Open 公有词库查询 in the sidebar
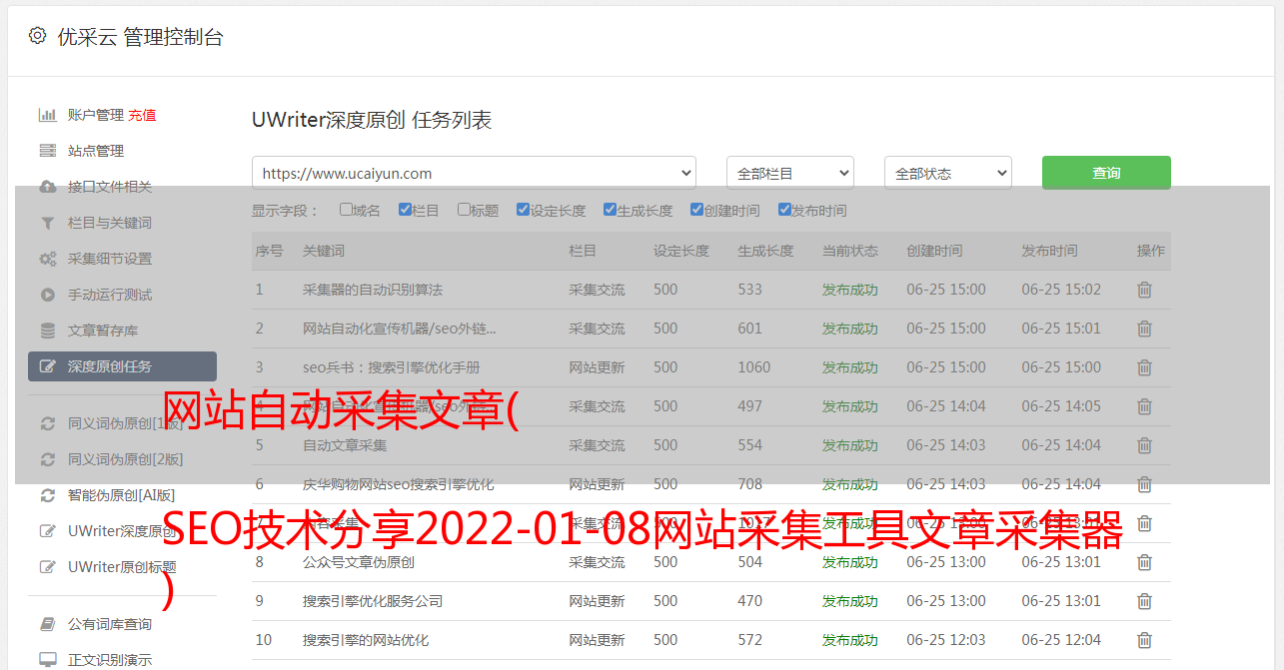1284x670 pixels. coord(110,624)
